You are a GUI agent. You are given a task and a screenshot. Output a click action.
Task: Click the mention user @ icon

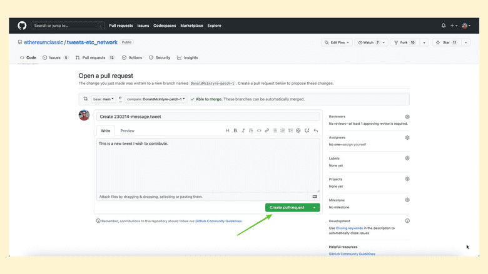click(298, 130)
